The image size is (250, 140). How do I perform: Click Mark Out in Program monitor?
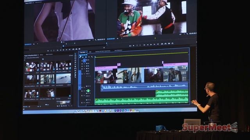point(140,45)
